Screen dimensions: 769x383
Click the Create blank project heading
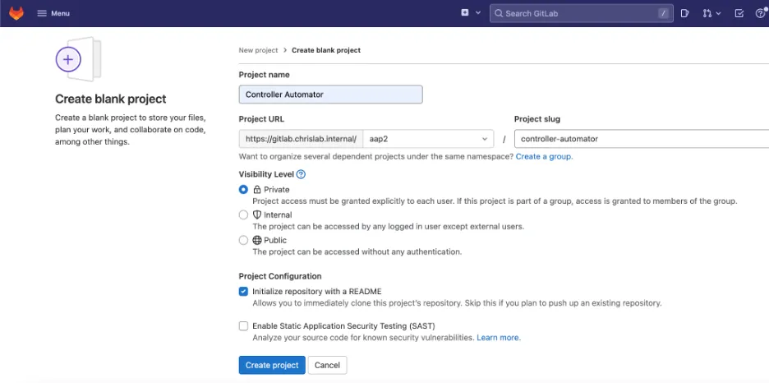(111, 99)
